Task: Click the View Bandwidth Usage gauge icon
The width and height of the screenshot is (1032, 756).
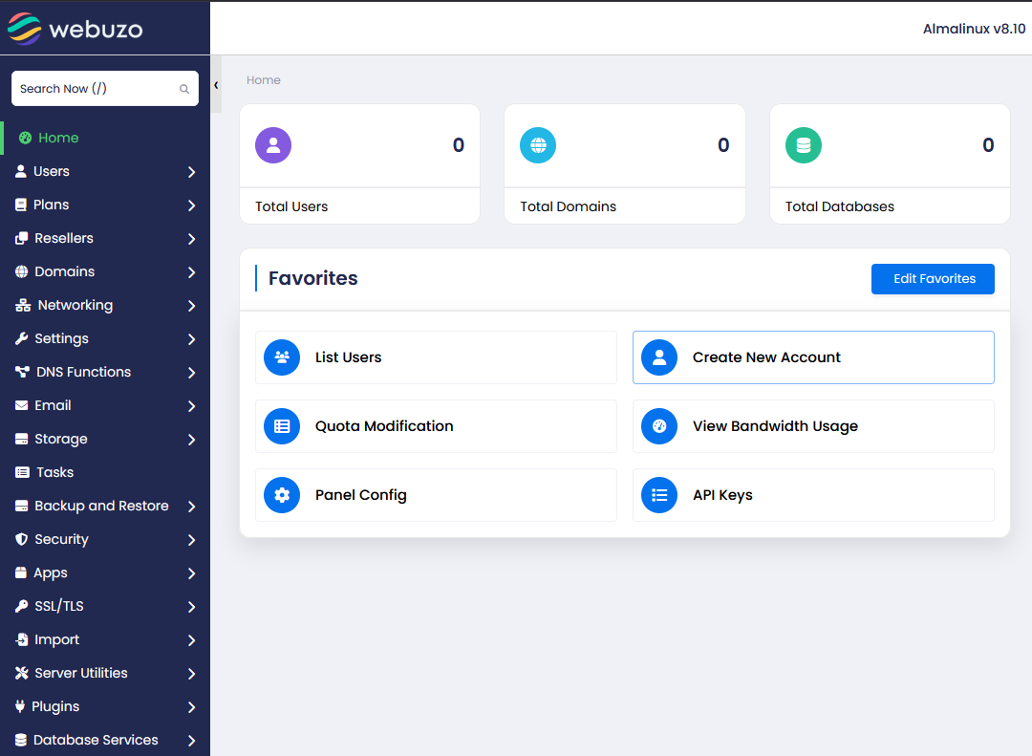Action: point(659,426)
